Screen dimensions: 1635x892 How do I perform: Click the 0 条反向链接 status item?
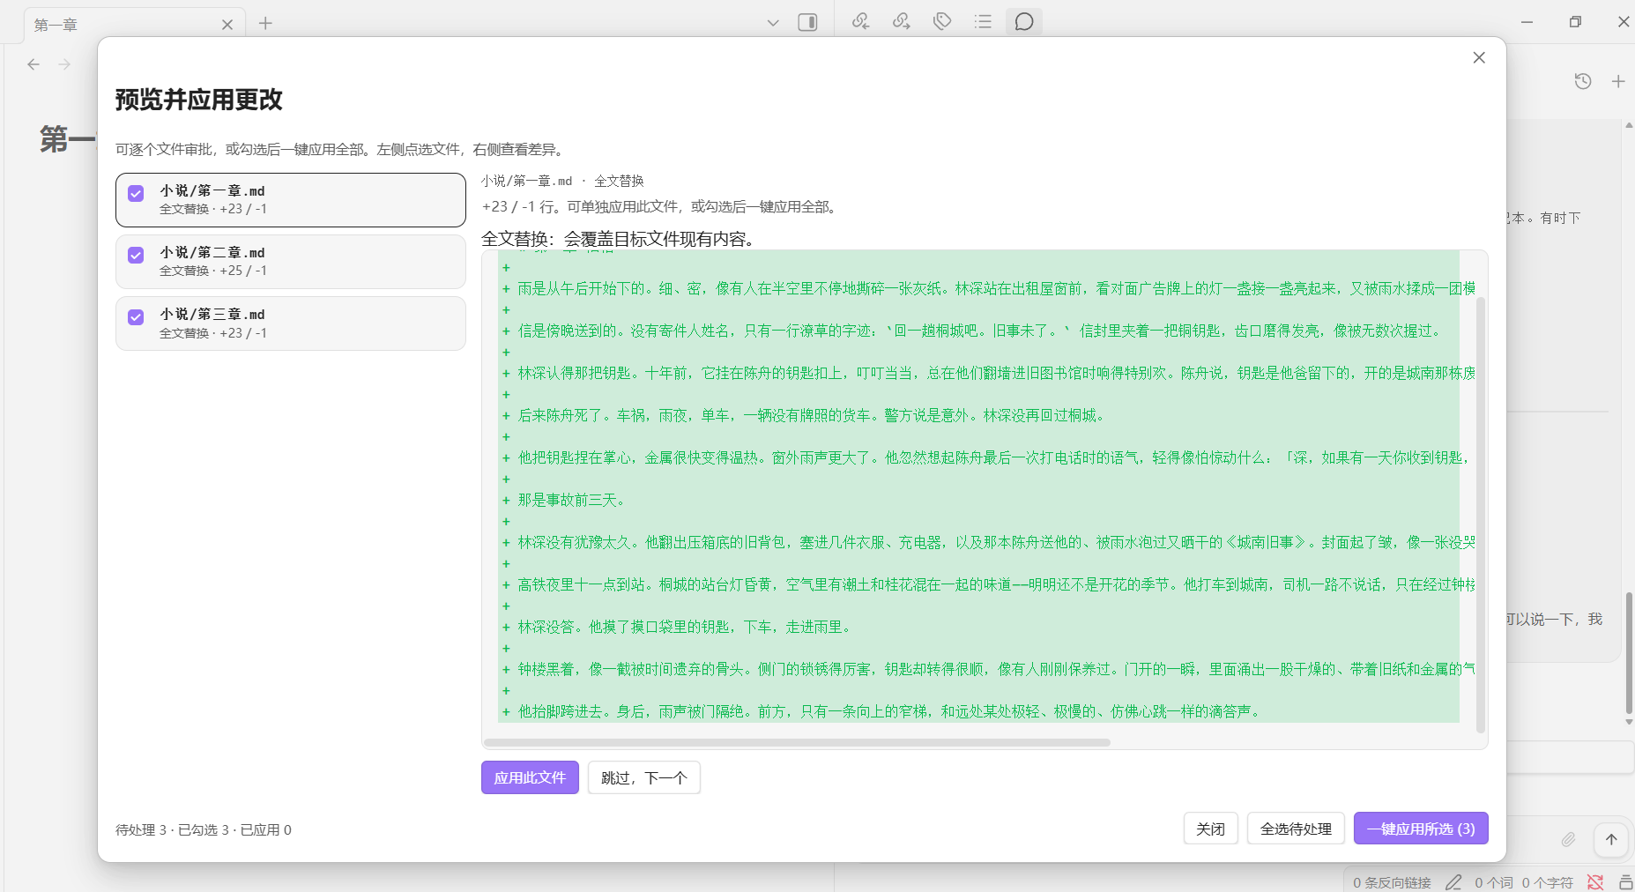(1392, 882)
